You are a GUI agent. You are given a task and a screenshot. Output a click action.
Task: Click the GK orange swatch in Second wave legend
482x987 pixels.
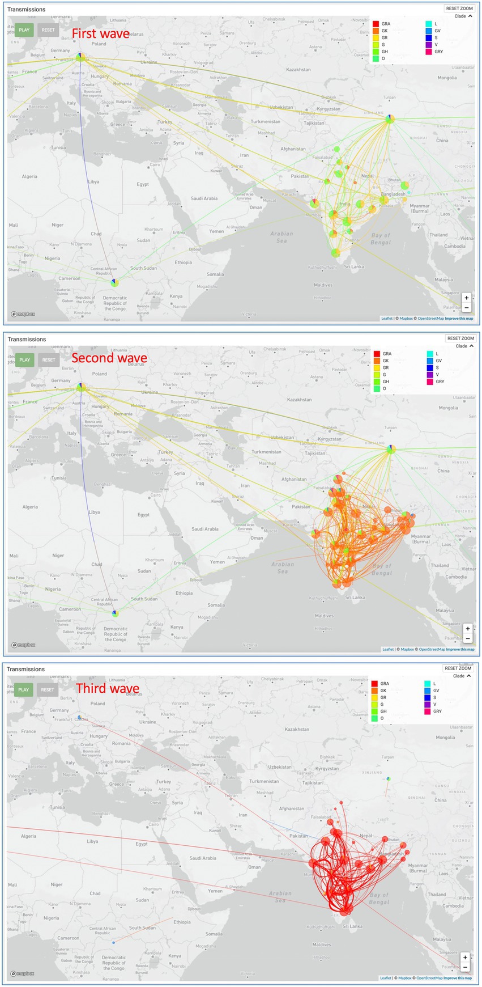(377, 361)
